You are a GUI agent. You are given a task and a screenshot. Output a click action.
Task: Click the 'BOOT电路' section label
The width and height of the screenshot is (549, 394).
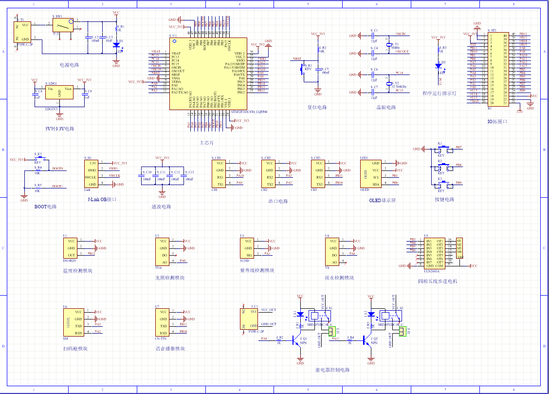(x=46, y=206)
